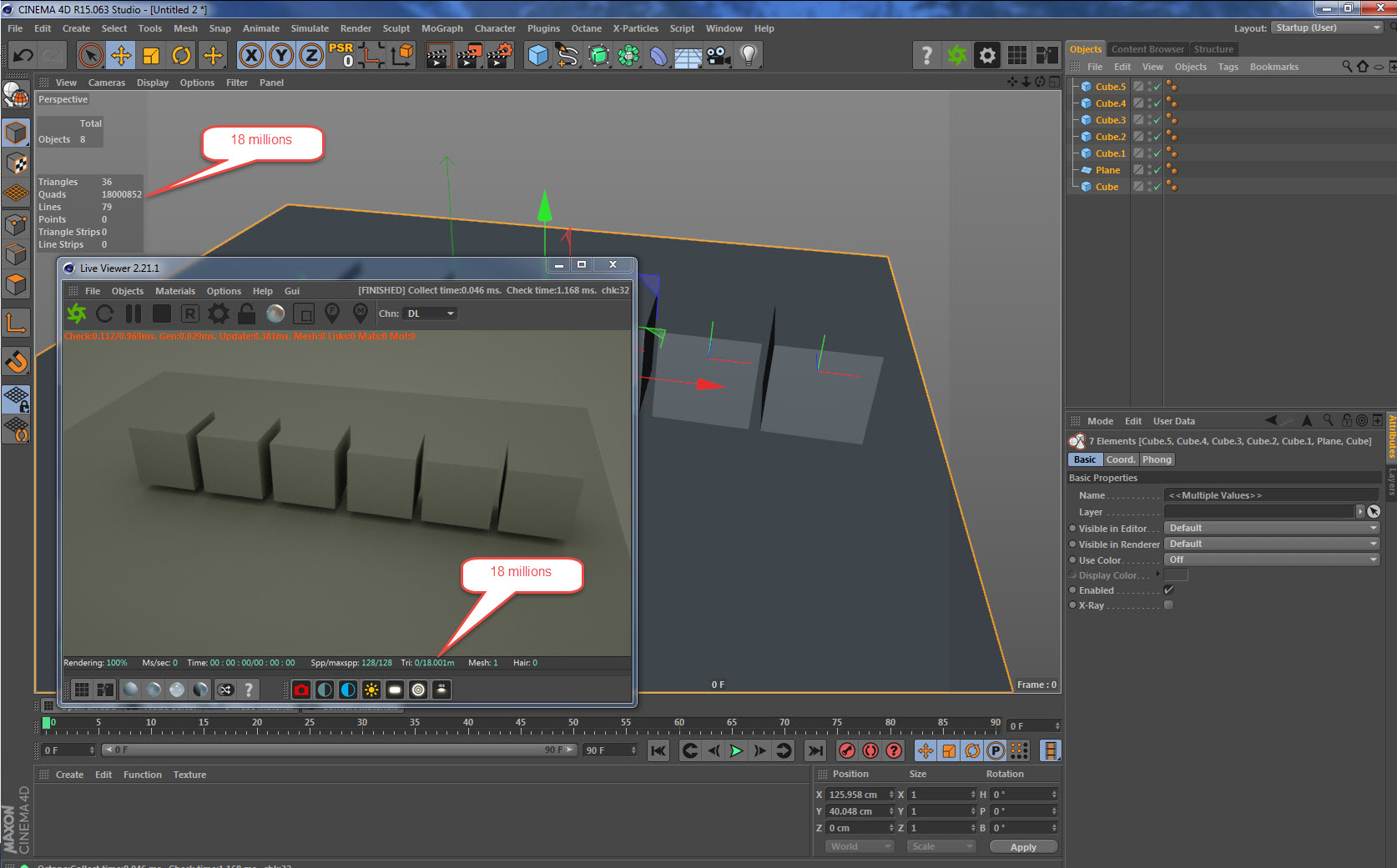Open the Phong tab in Attributes
Image resolution: width=1397 pixels, height=868 pixels.
click(x=1157, y=459)
